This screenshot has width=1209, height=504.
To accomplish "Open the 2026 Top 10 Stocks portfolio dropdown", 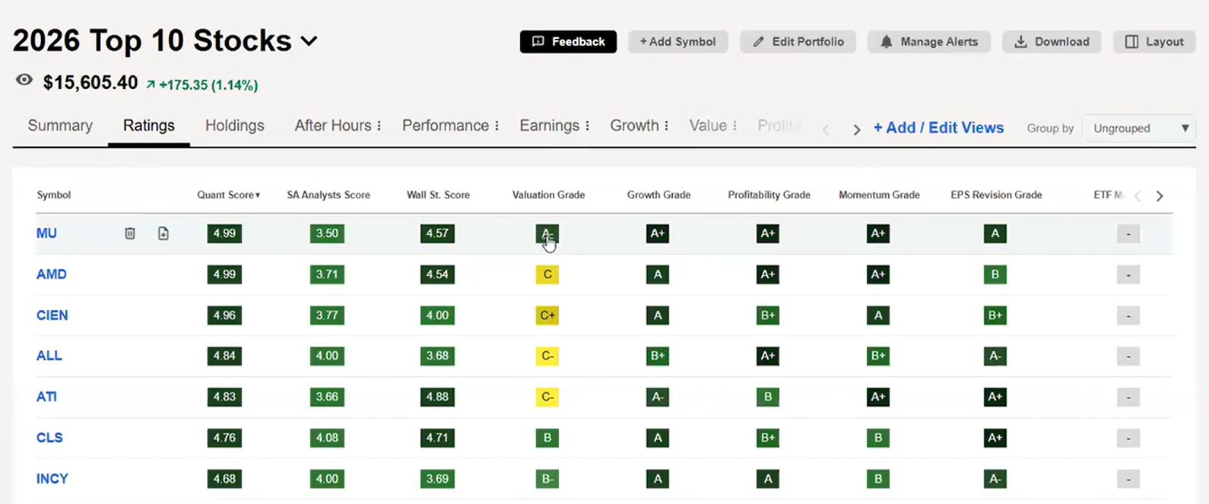I will [x=309, y=41].
